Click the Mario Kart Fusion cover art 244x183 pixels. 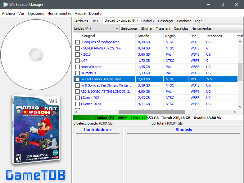click(36, 129)
